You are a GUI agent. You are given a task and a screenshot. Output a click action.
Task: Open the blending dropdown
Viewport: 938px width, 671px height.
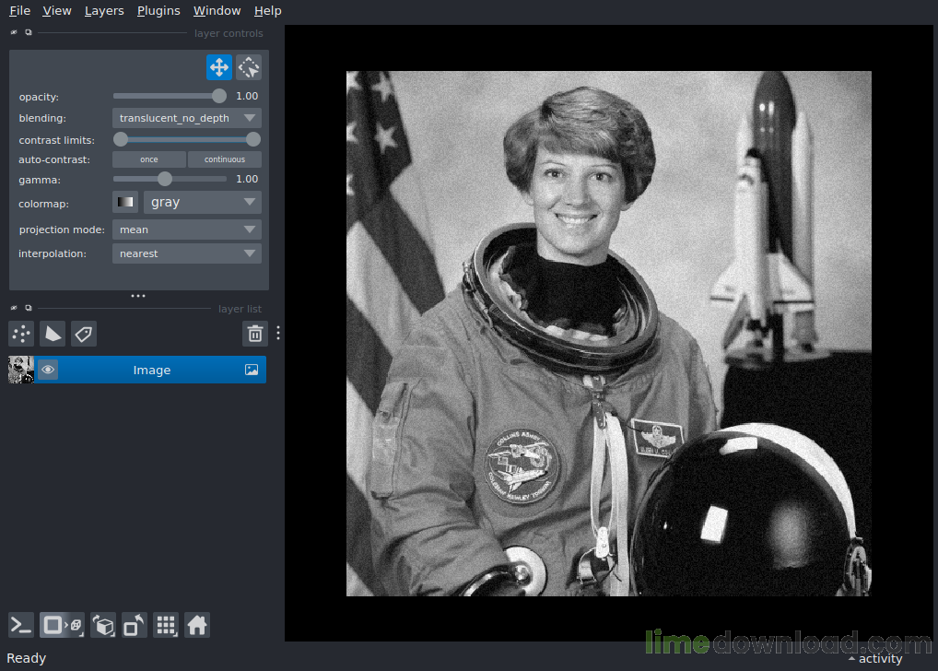[186, 117]
